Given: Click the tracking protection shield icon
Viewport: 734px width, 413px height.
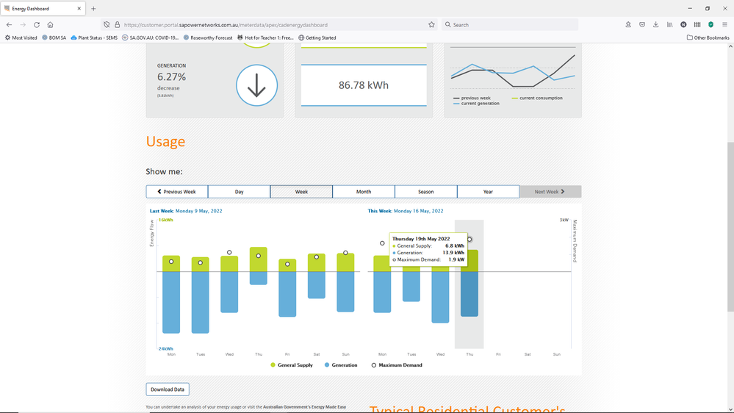Looking at the screenshot, I should click(x=107, y=25).
